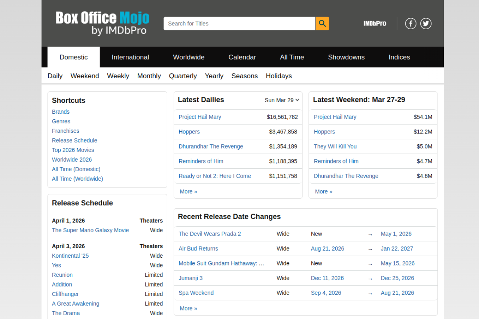Open the Weekend submenu item
Image resolution: width=479 pixels, height=319 pixels.
coord(85,76)
